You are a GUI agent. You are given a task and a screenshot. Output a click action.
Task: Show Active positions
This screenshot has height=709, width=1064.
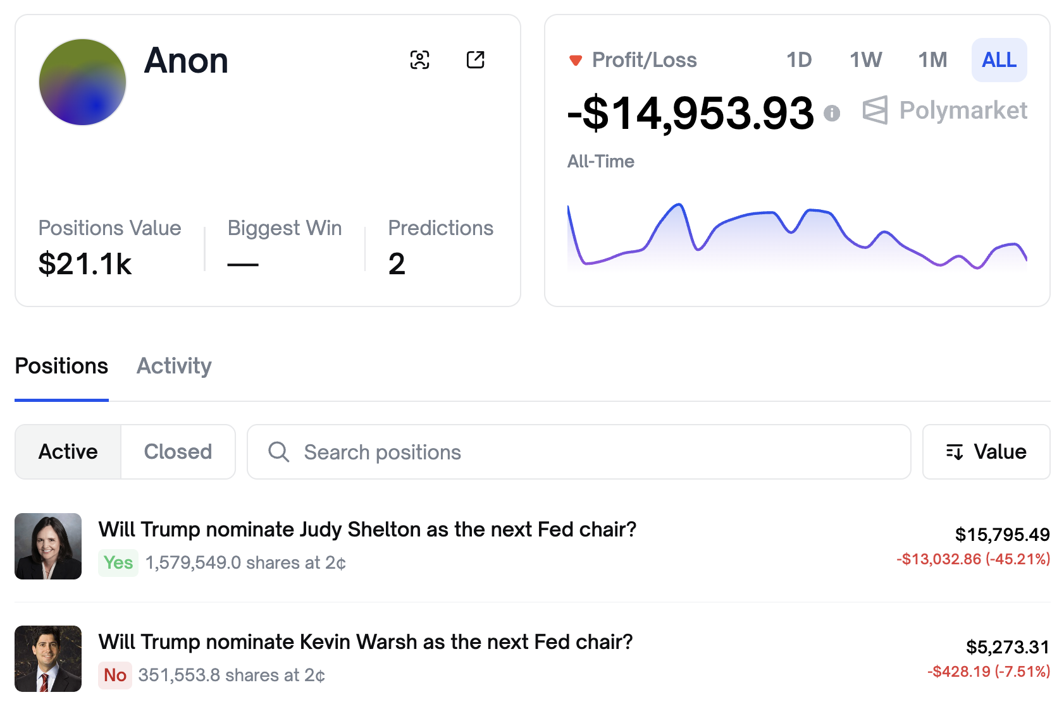[68, 452]
